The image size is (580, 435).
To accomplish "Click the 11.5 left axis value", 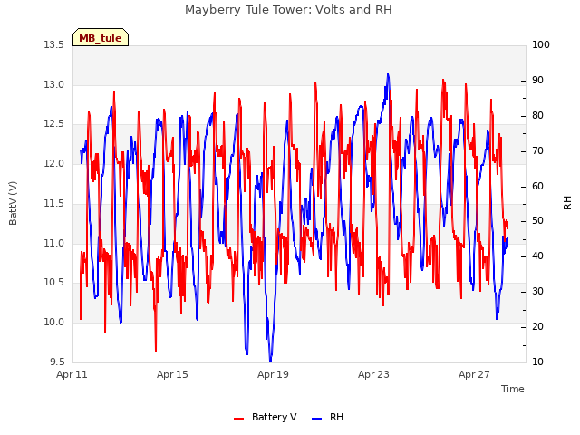I will pos(54,203).
